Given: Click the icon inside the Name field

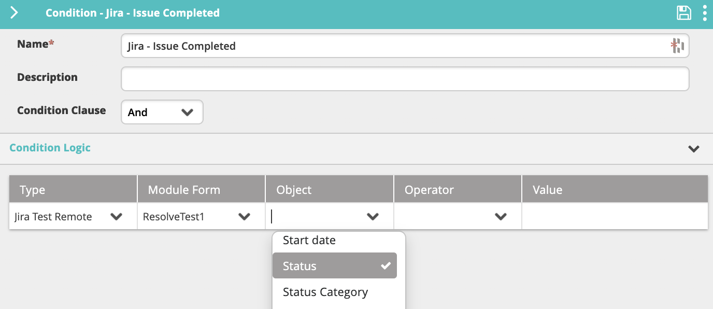Looking at the screenshot, I should coord(677,46).
